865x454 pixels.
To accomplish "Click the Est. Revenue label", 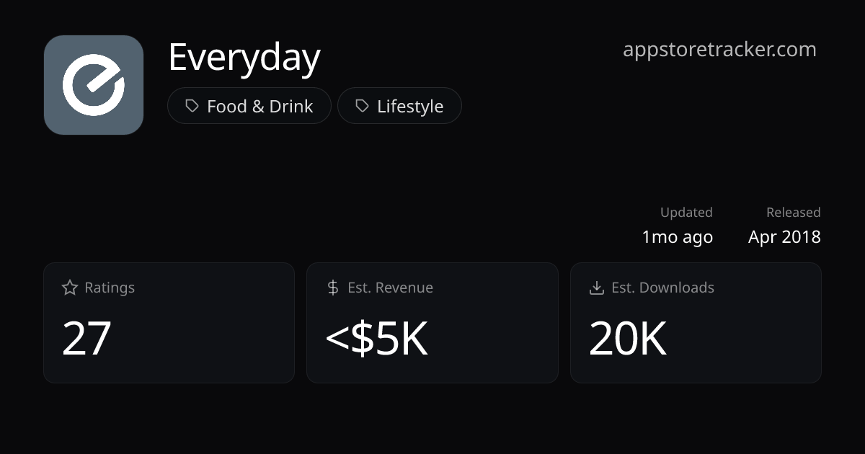I will pyautogui.click(x=390, y=288).
